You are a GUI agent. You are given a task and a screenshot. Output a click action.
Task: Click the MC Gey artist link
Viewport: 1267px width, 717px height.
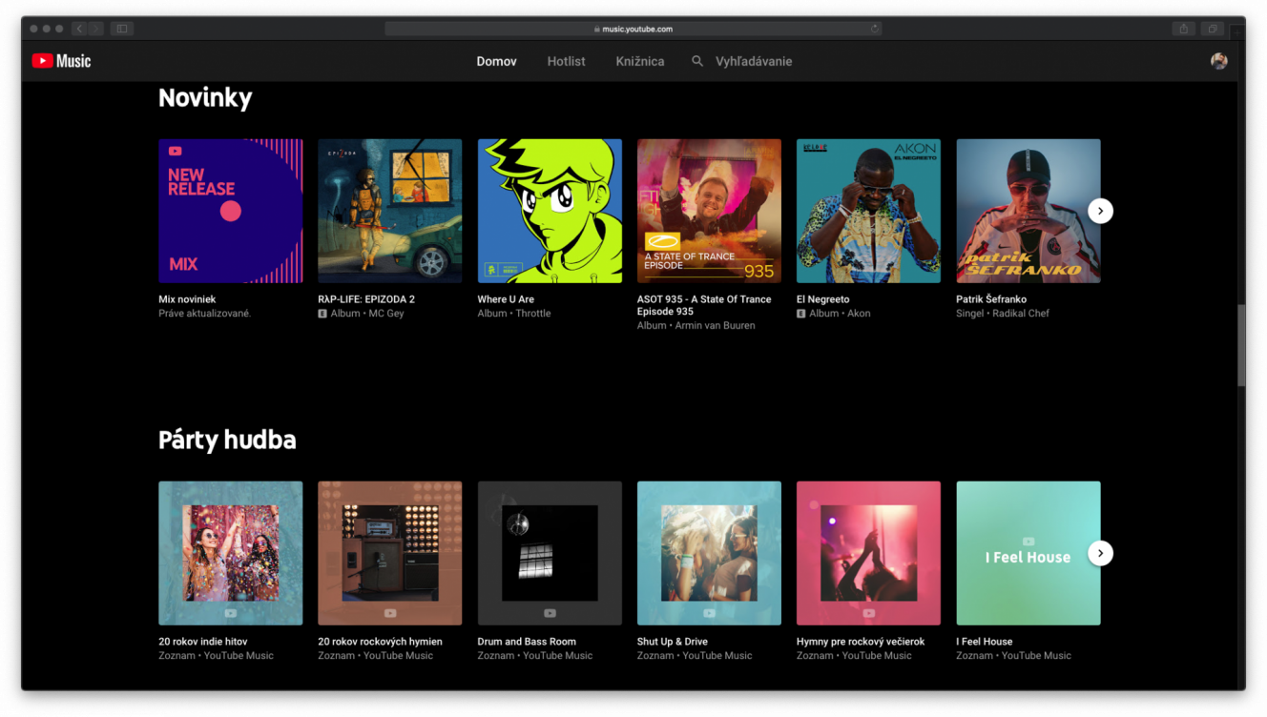[x=386, y=314]
